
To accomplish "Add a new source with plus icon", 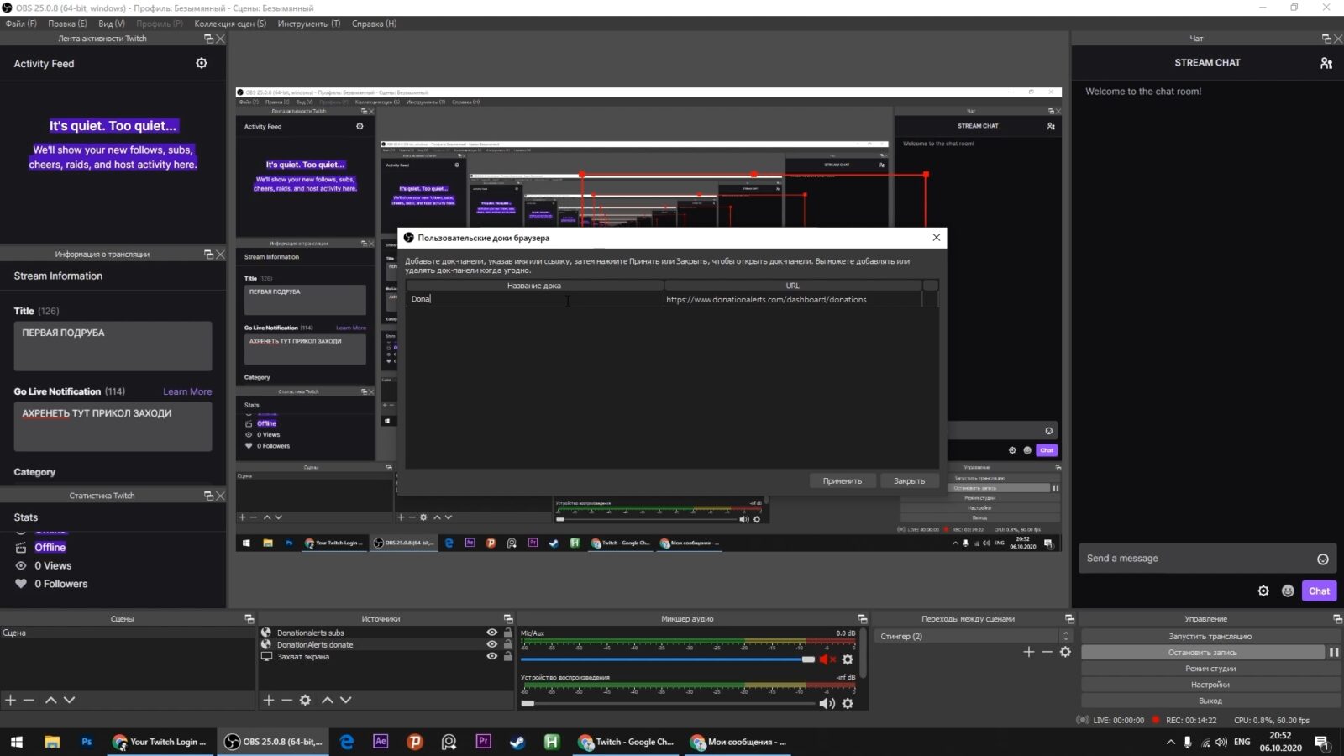I will click(268, 700).
